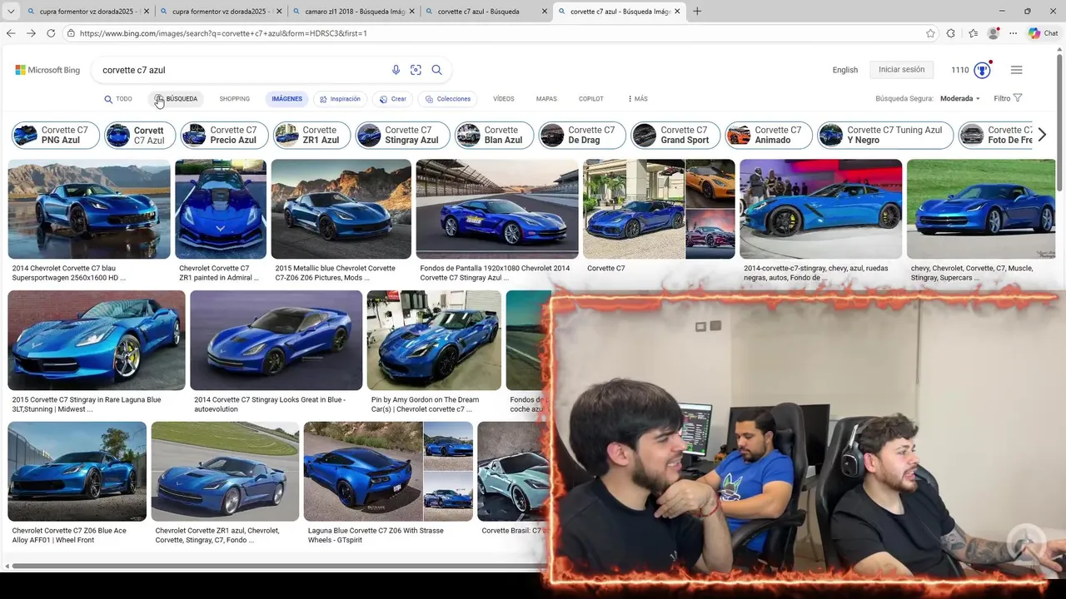Click the site info lock icon in address bar

[72, 33]
